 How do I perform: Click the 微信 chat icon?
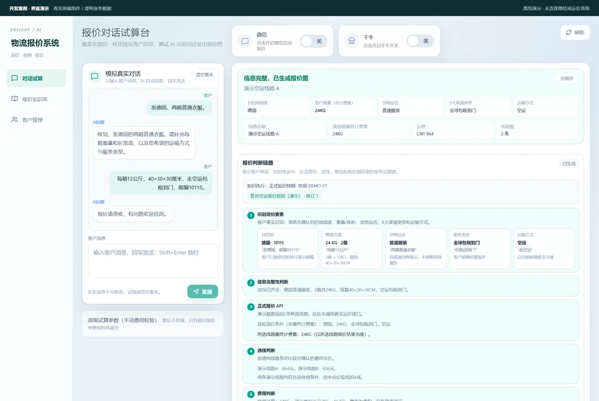click(x=245, y=41)
